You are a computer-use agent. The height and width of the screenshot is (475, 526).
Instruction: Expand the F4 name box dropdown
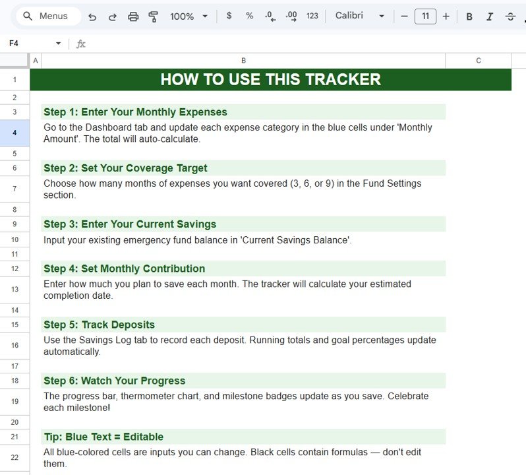click(x=58, y=44)
